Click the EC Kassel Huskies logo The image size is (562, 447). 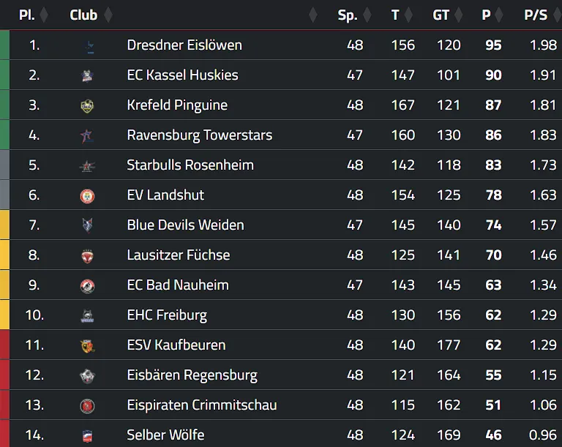88,75
